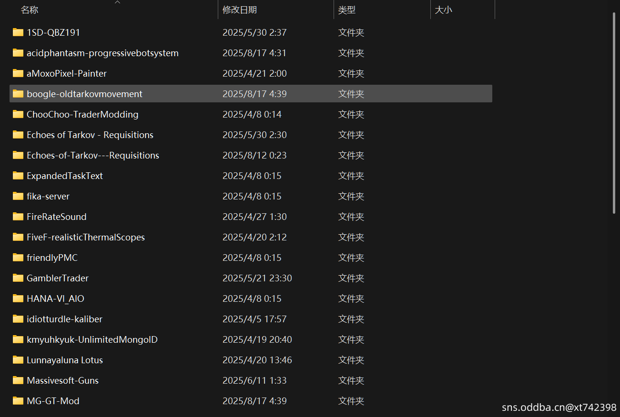
Task: Click the date 2025/4/21 2:00
Action: pyautogui.click(x=254, y=73)
